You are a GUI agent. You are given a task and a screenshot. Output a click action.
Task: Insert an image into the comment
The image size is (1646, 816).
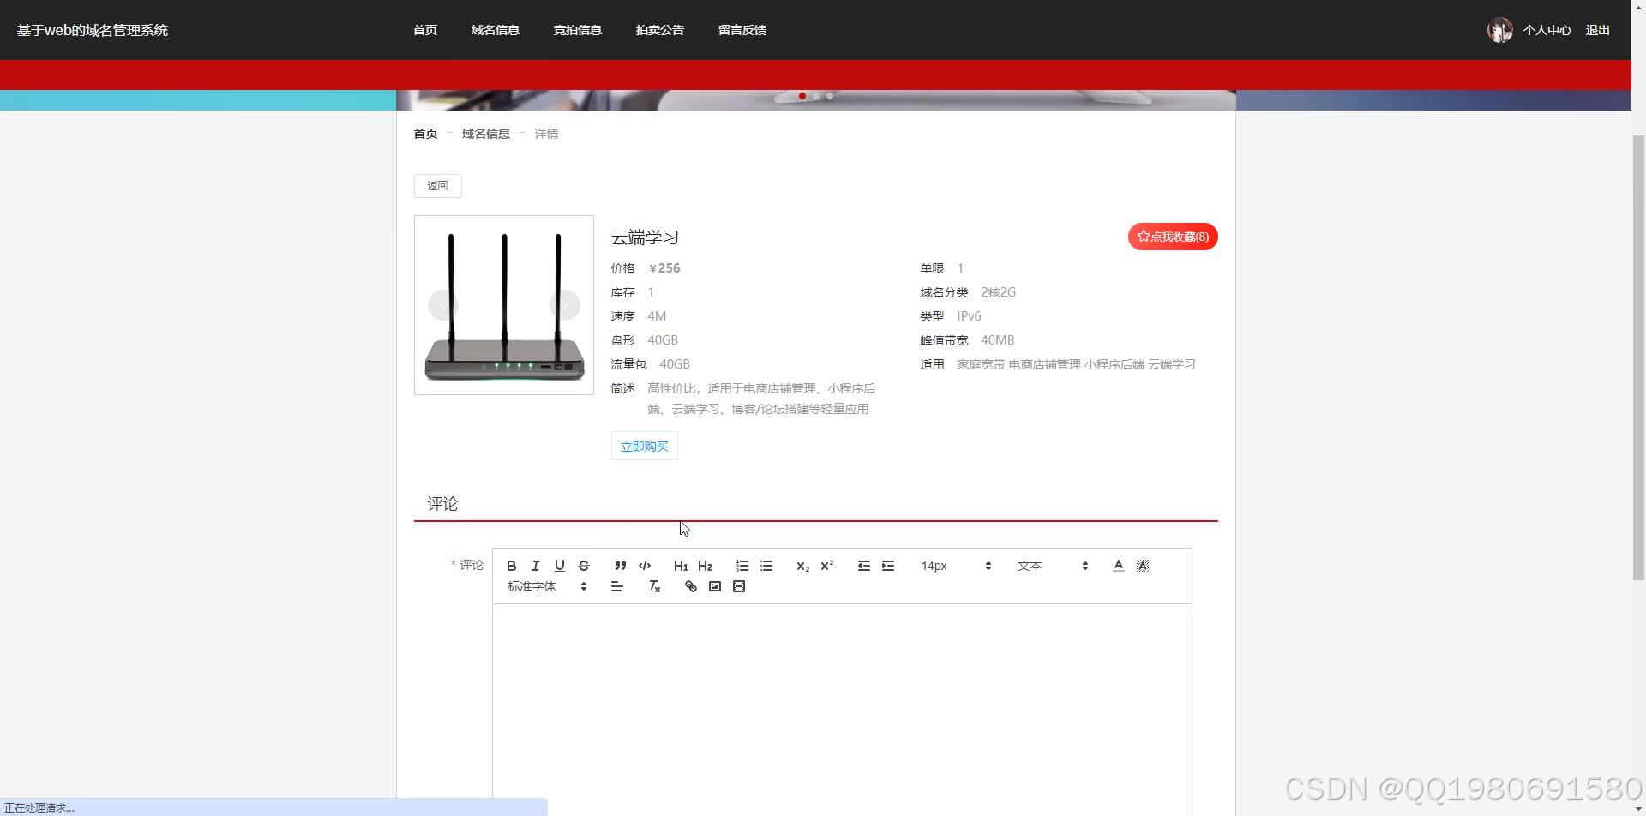point(715,586)
